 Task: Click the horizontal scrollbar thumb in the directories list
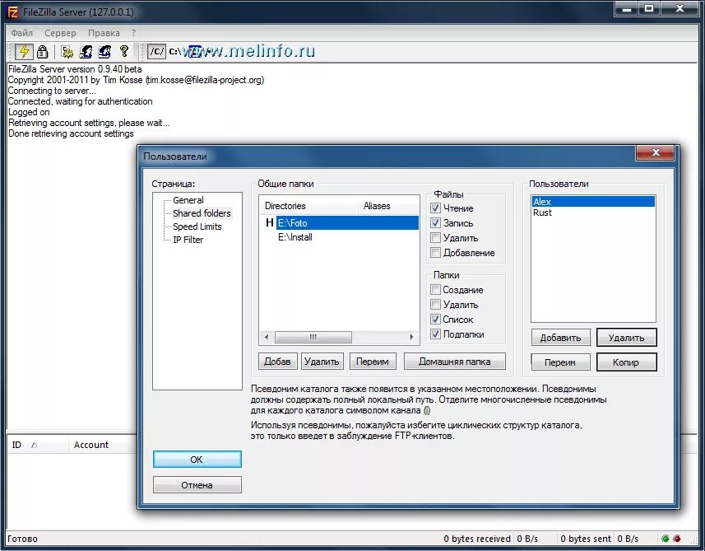pyautogui.click(x=313, y=337)
